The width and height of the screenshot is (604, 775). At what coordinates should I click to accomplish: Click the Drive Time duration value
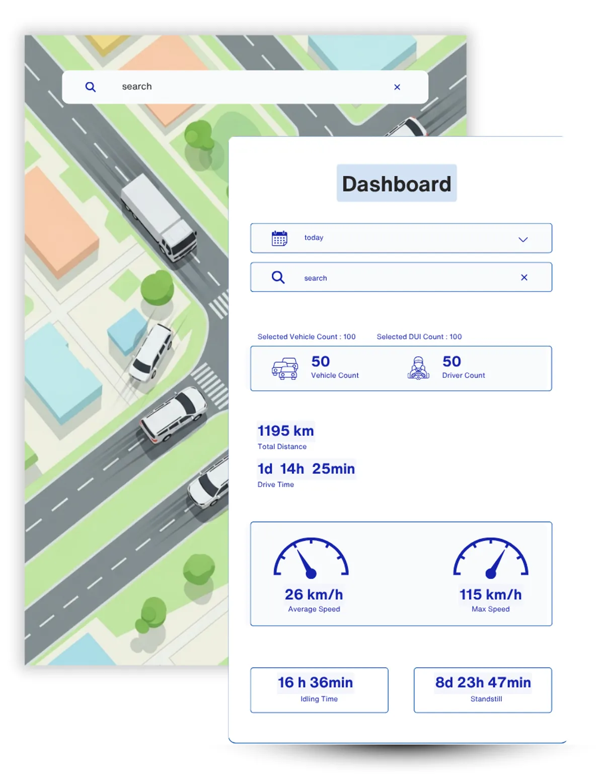[306, 469]
